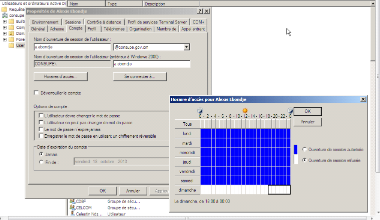The image size is (380, 220).
Task: Check 'Déverrouiller le compte' box
Action: pos(36,93)
